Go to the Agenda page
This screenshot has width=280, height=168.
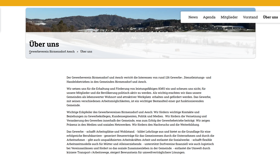tap(209, 17)
